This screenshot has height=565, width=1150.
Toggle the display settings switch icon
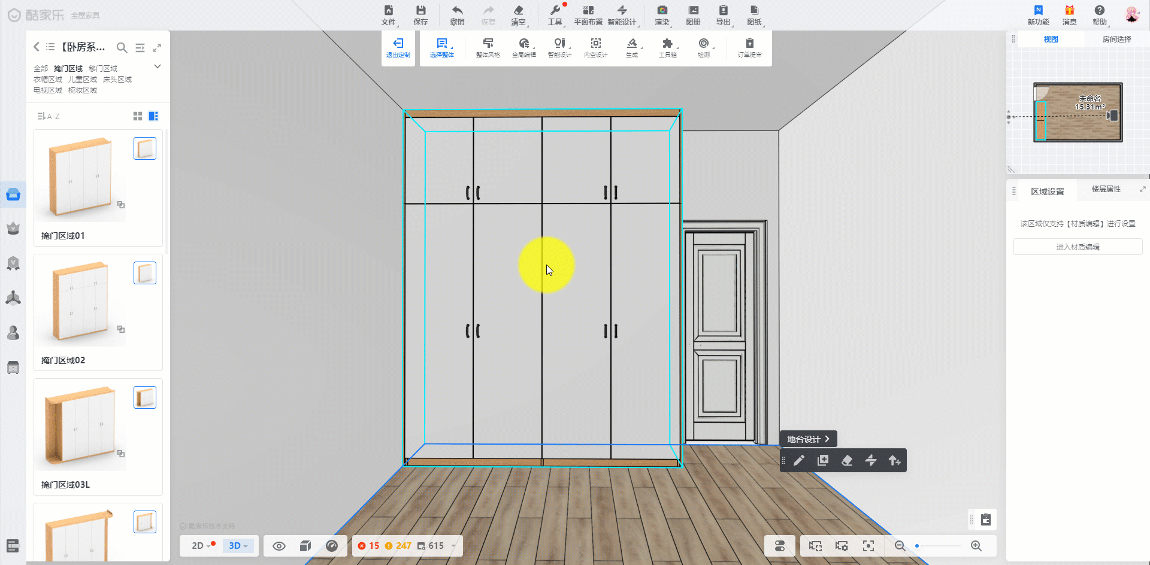(x=779, y=546)
